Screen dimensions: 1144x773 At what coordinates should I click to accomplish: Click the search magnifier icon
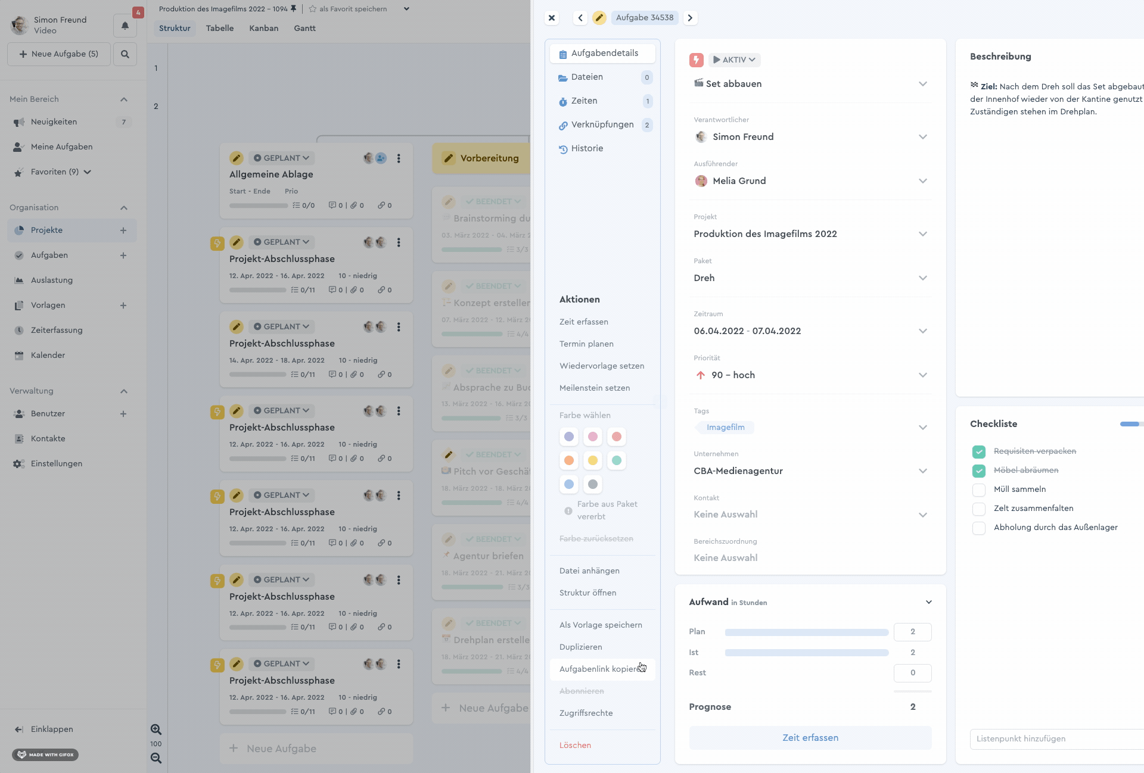coord(125,54)
